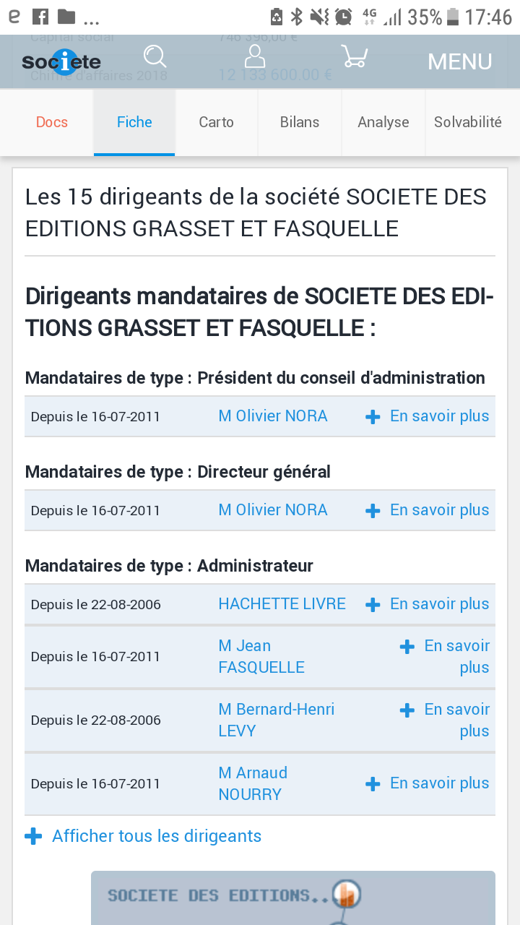Tap plus icon beside HACHETTE LIVRE
This screenshot has width=520, height=925.
[x=373, y=605]
